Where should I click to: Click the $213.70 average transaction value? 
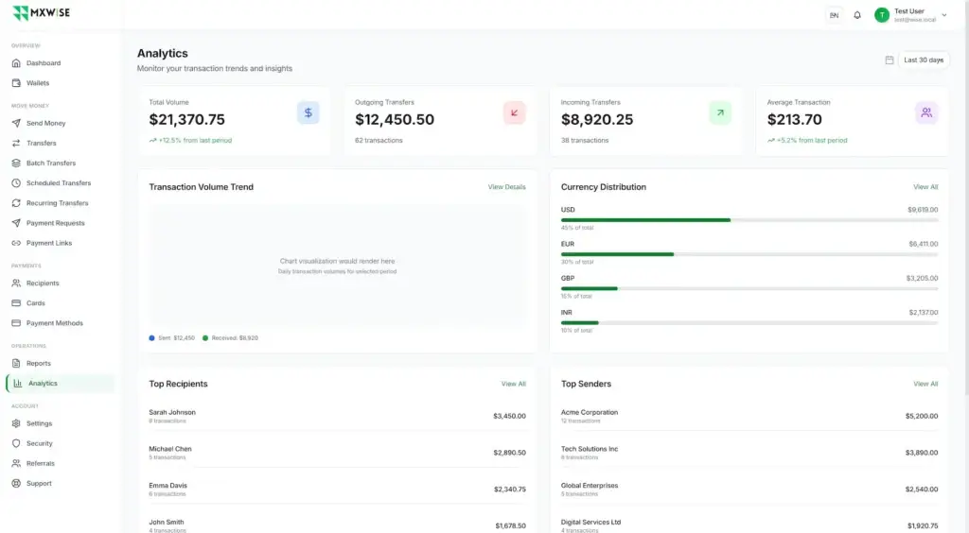pyautogui.click(x=795, y=120)
